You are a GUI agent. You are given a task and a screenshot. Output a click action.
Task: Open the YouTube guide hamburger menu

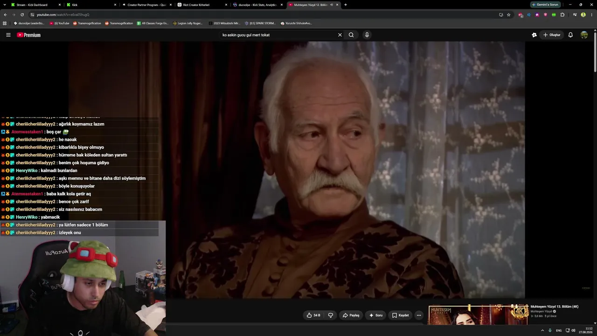point(8,35)
